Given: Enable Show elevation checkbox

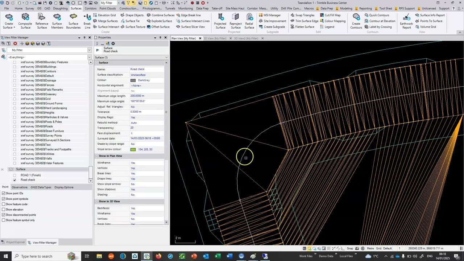Looking at the screenshot, I should coord(4,210).
